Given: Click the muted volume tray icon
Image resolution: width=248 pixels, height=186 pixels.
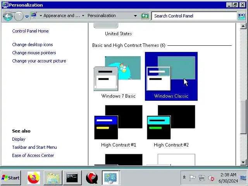Looking at the screenshot, I should point(211,178).
